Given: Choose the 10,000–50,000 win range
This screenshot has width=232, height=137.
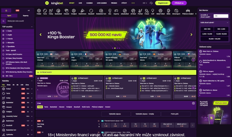Looking at the screenshot, I should click(x=221, y=34).
